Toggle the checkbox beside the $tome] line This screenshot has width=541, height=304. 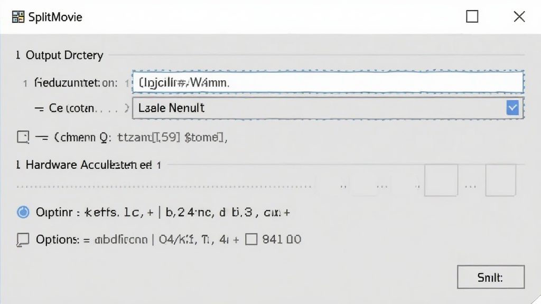click(x=23, y=137)
